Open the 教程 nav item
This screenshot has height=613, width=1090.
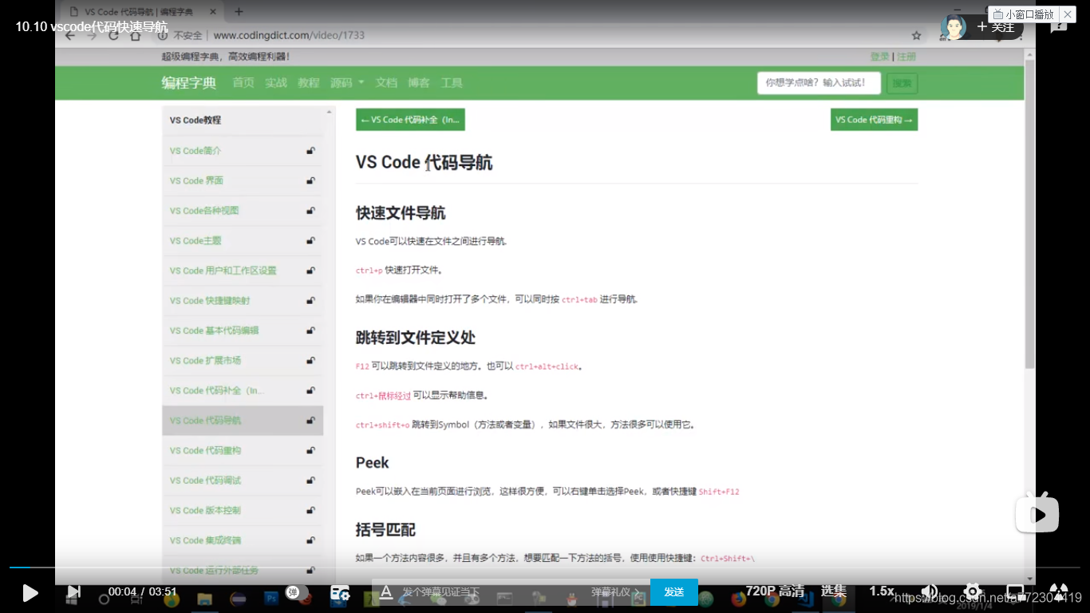coord(309,83)
